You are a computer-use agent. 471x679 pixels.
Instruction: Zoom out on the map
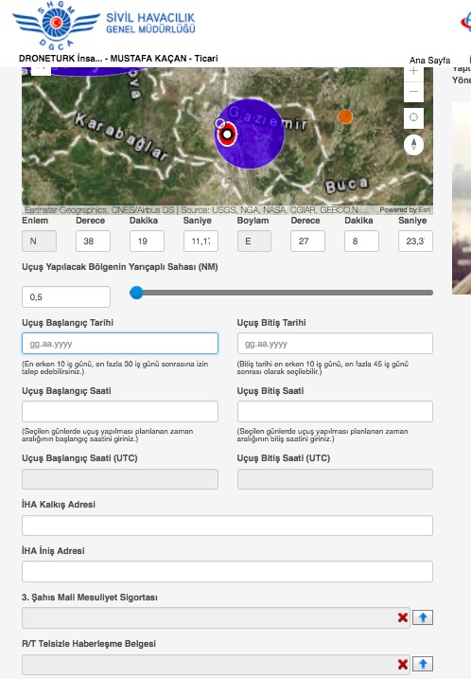[x=413, y=92]
